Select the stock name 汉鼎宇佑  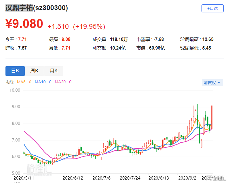pyautogui.click(x=19, y=8)
